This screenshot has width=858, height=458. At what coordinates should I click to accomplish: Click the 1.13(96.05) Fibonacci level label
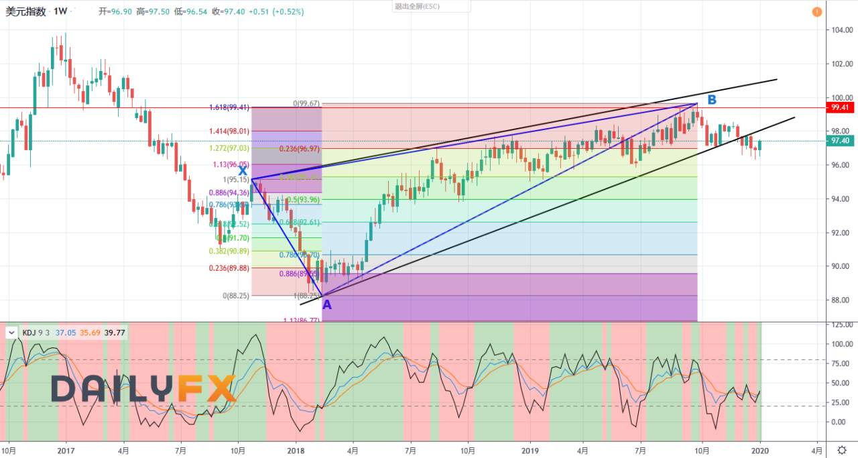[230, 164]
